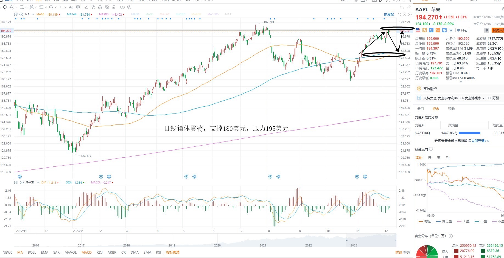
Task: Click the historical range navigator strip
Action: coord(205,240)
